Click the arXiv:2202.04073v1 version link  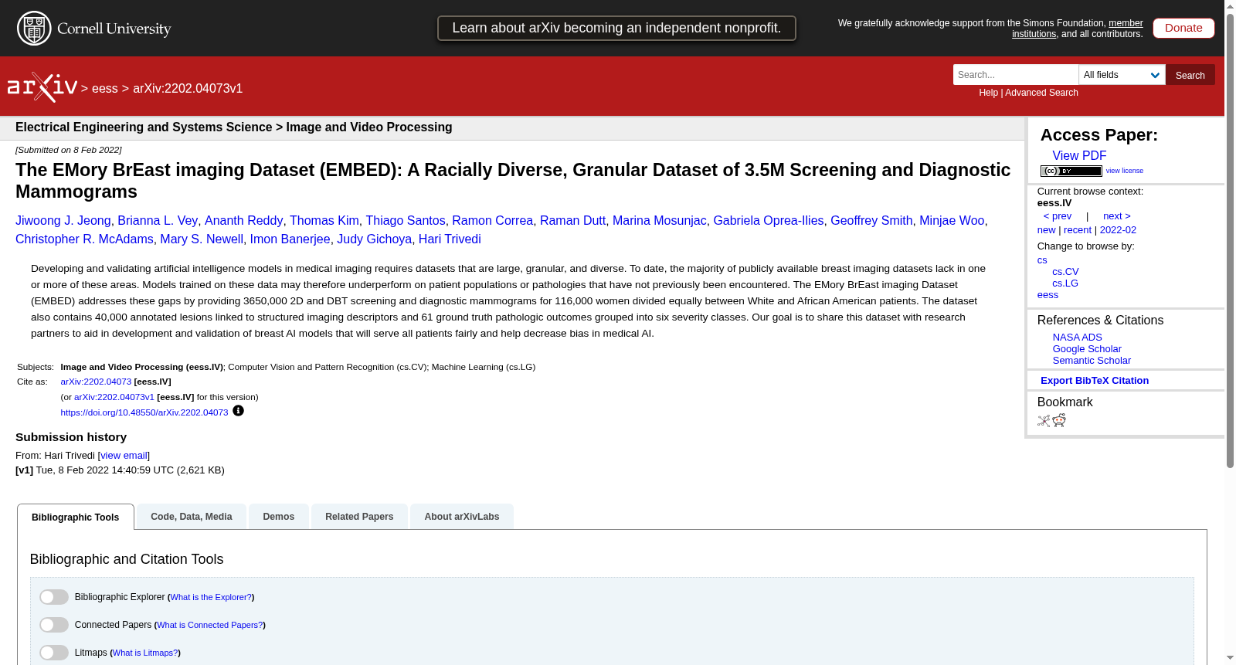coord(114,397)
